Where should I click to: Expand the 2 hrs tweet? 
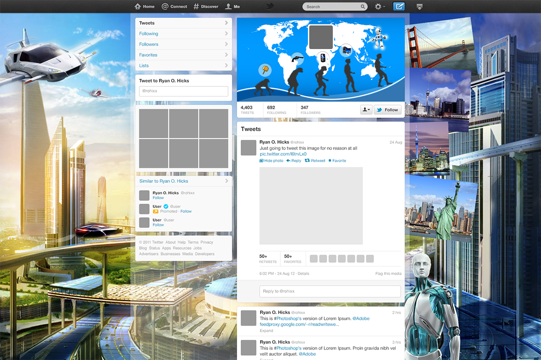point(266,331)
